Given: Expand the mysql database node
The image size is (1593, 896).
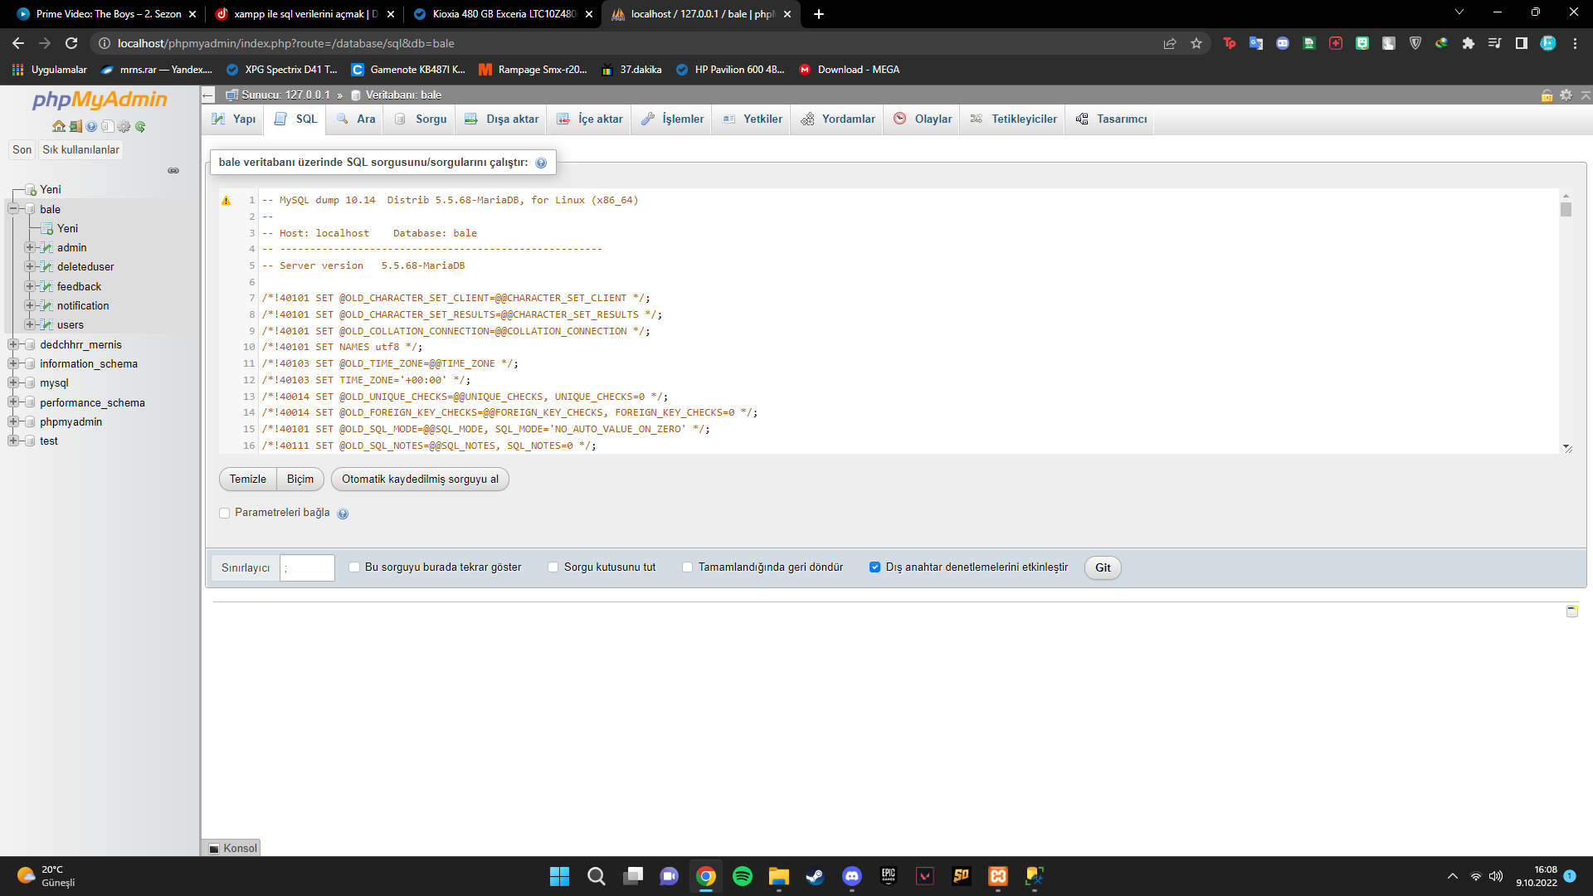Looking at the screenshot, I should pyautogui.click(x=13, y=383).
